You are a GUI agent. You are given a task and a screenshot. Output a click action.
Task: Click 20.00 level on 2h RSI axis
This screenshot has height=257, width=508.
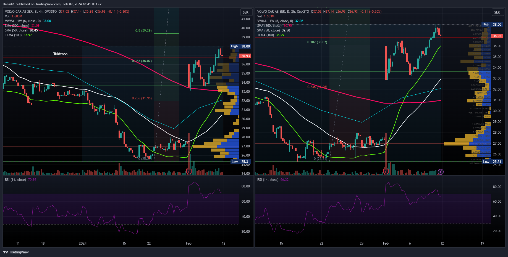[497, 231]
